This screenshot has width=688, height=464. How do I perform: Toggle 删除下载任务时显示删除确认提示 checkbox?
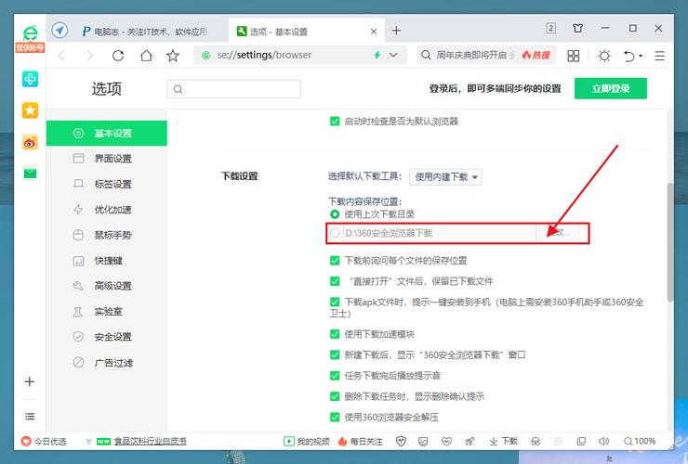[x=335, y=396]
